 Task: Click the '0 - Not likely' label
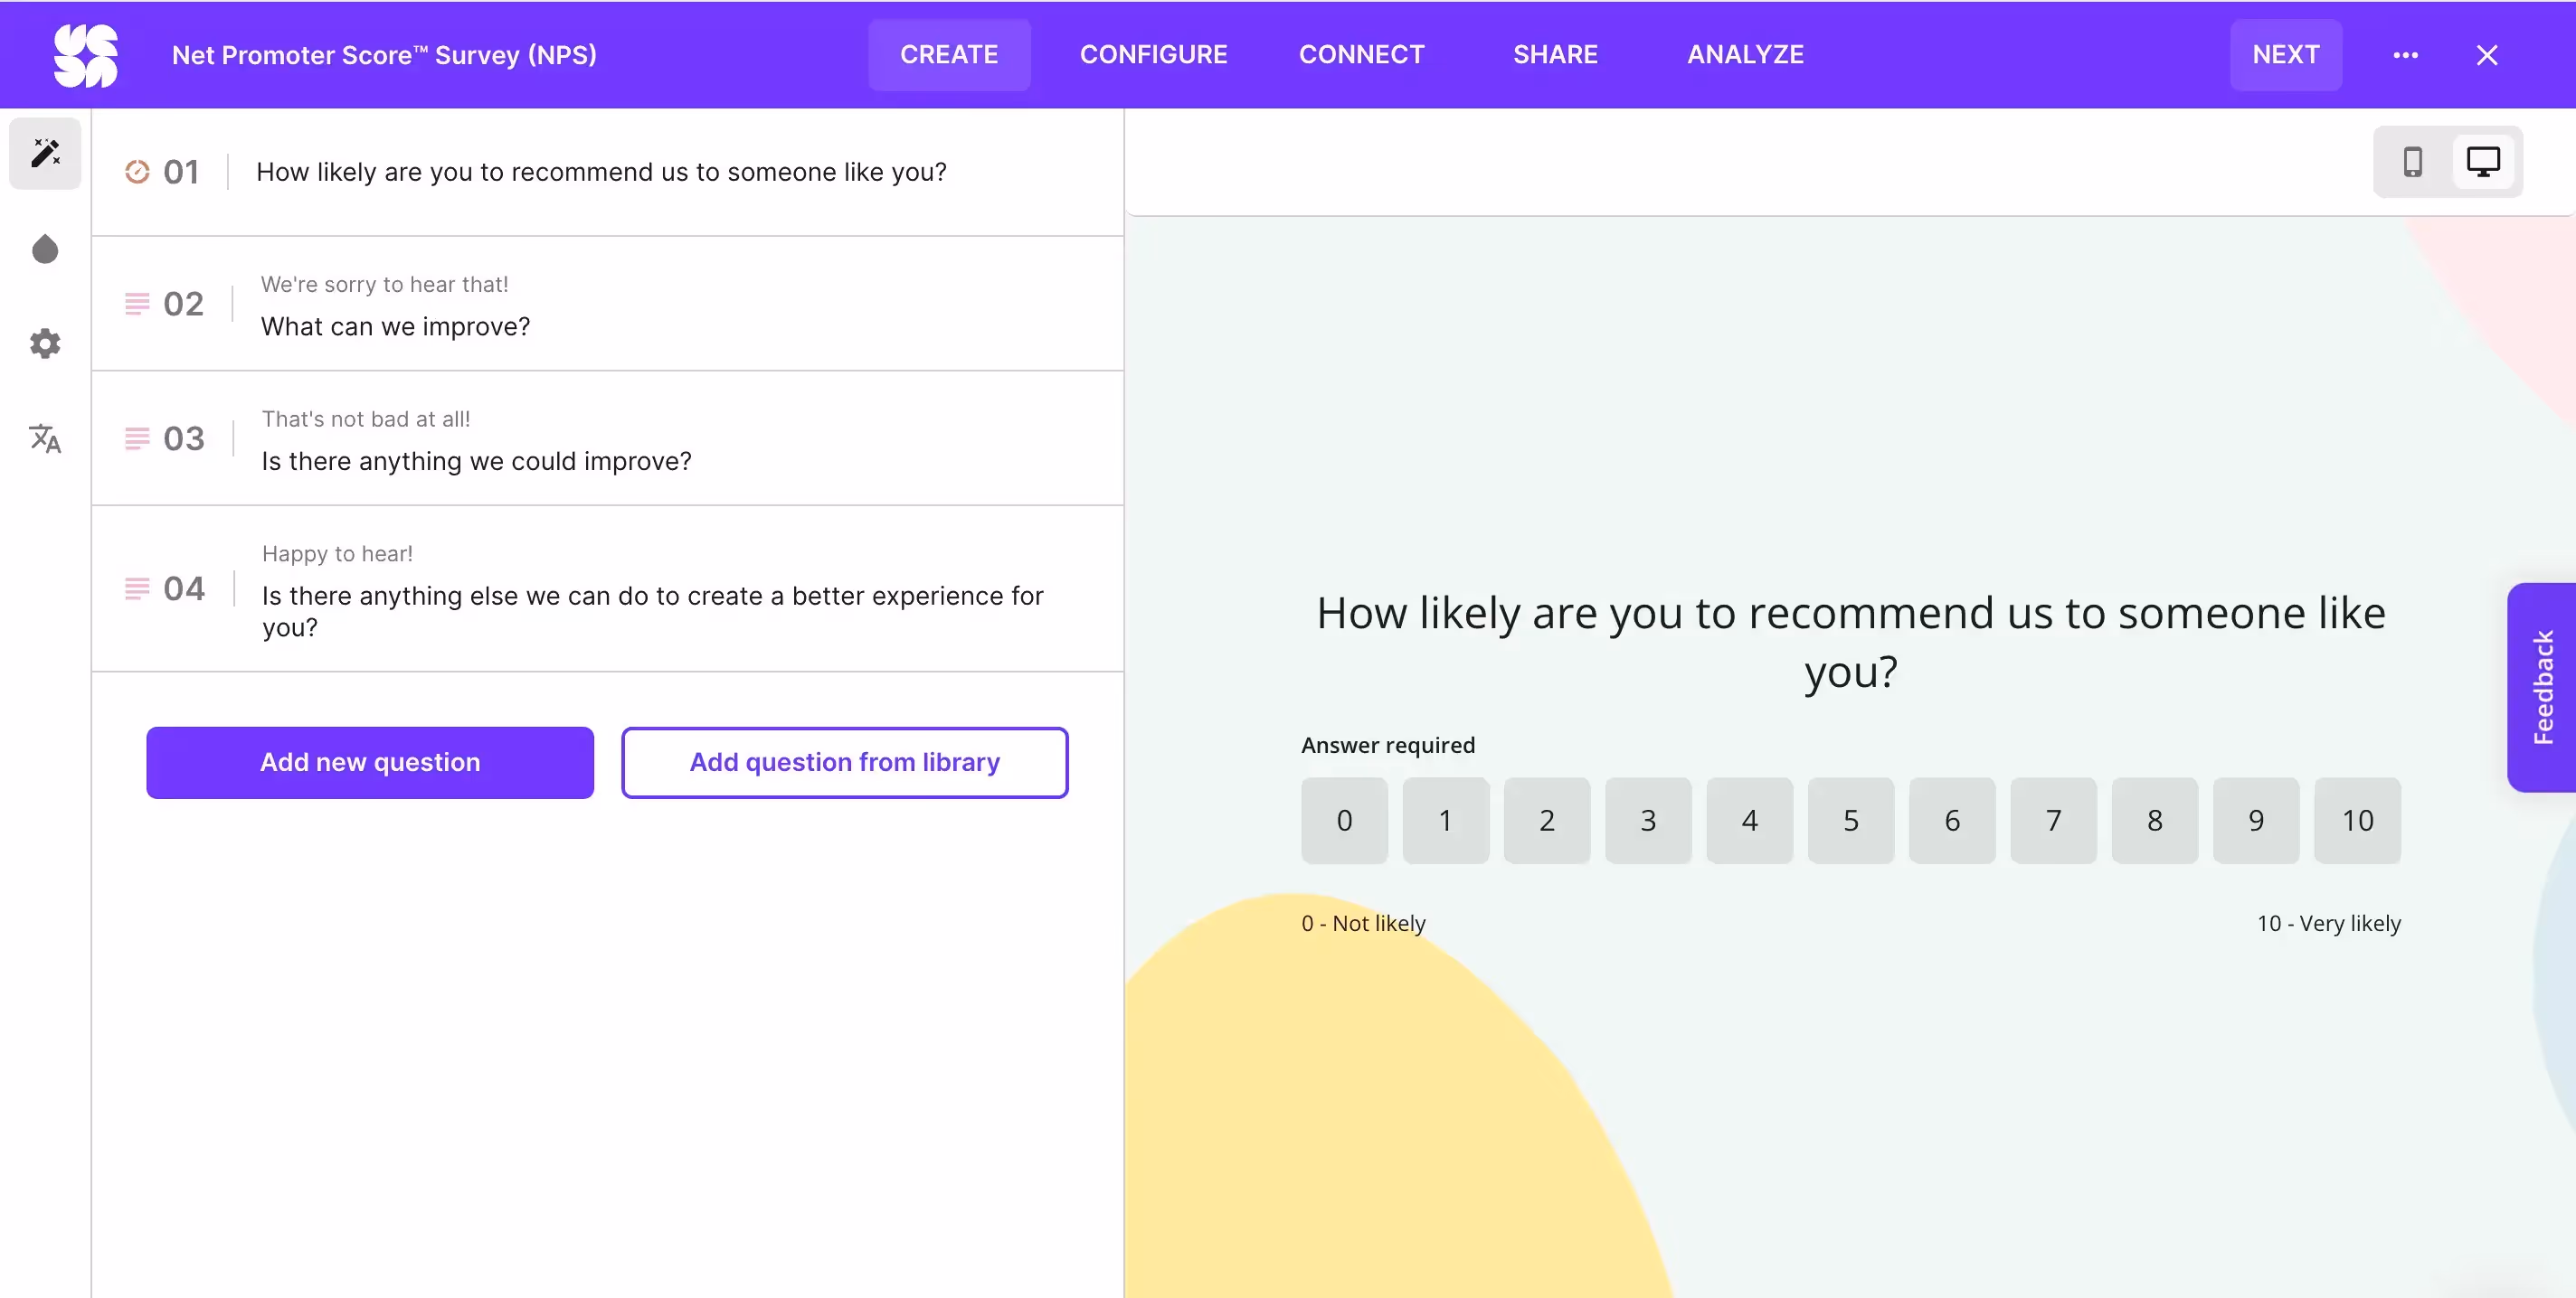pyautogui.click(x=1363, y=923)
